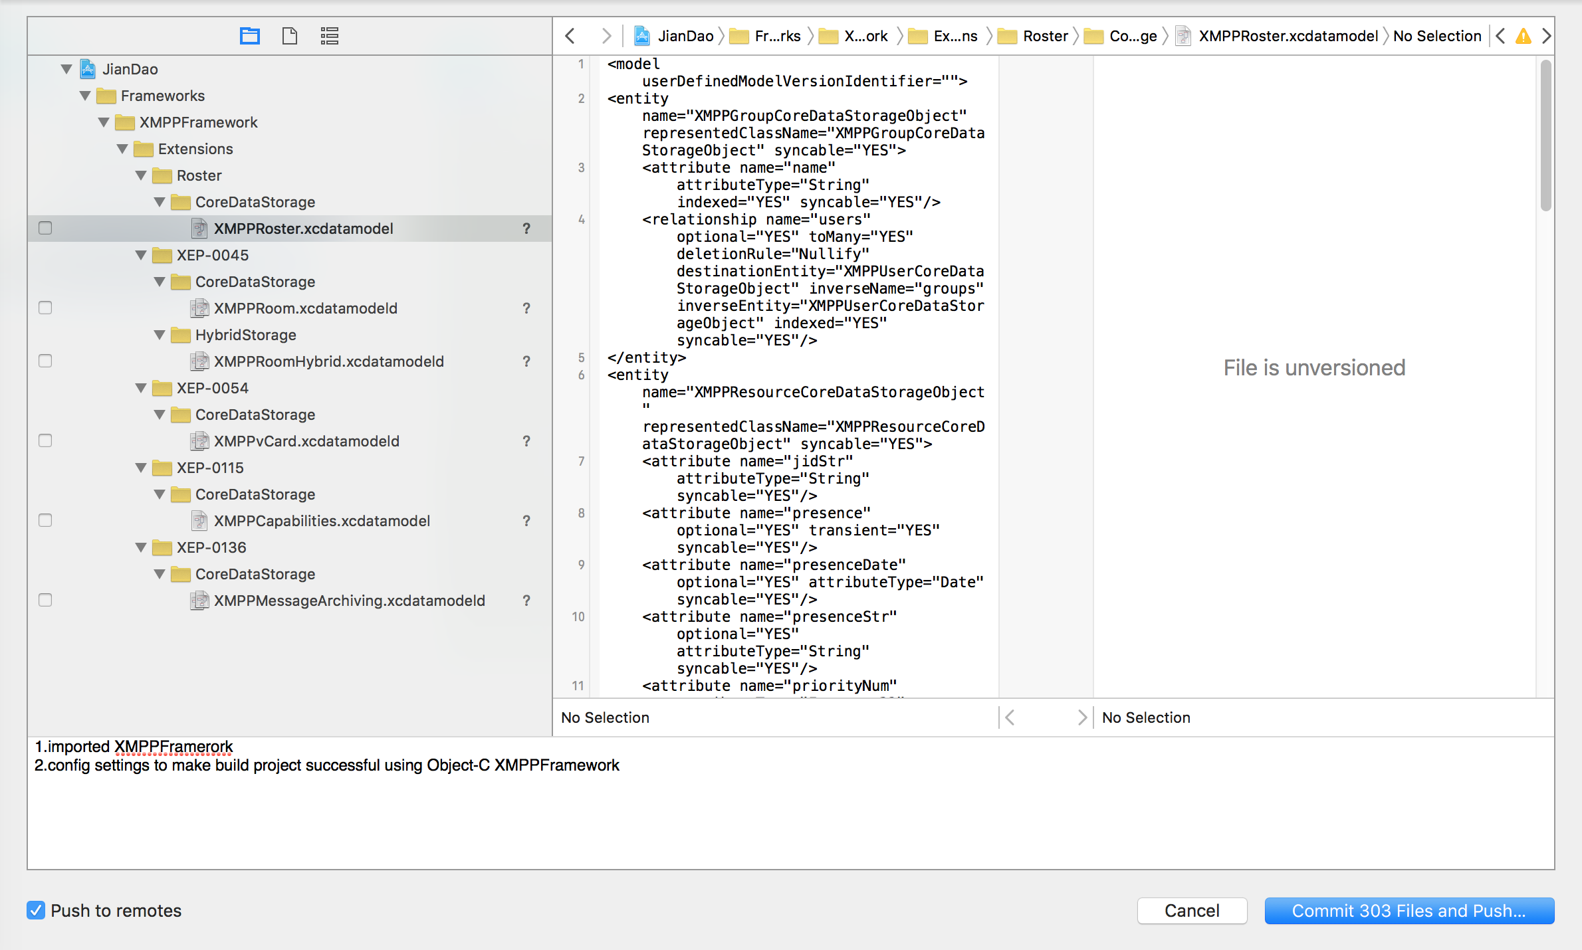Uncheck Push to remotes checkbox
Screen dimensions: 1582x950
pos(36,910)
